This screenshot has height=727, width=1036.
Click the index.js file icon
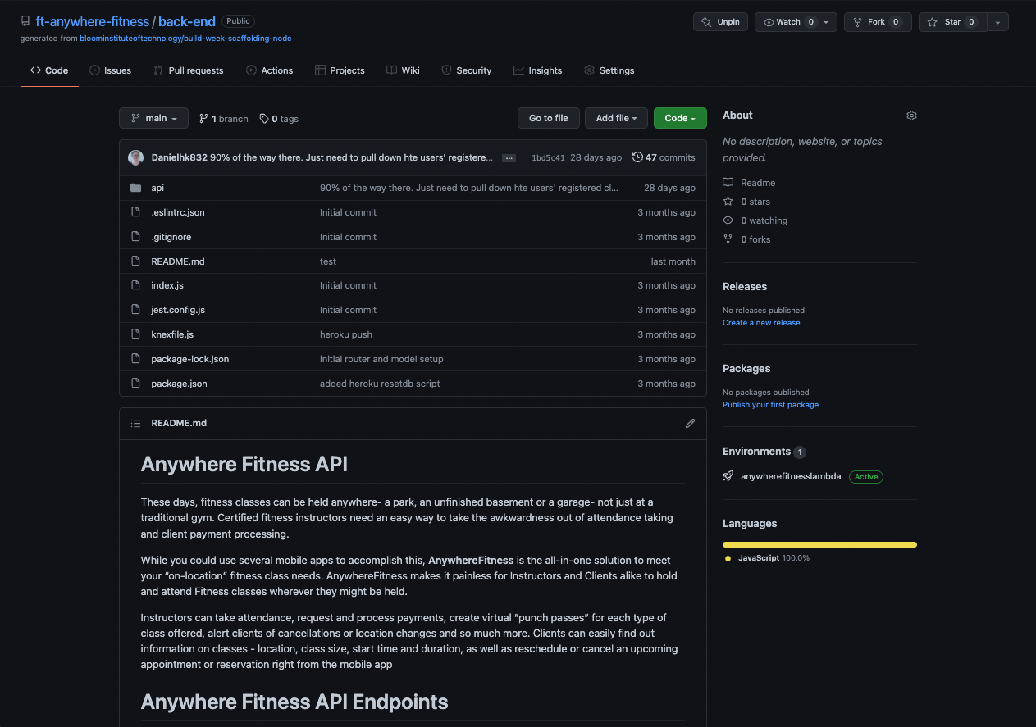pos(135,285)
